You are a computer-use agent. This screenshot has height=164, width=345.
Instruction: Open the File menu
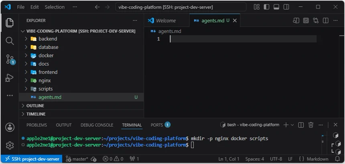click(21, 7)
